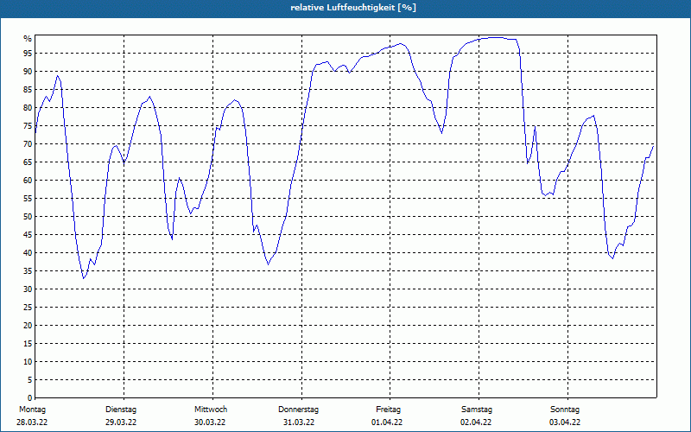
Task: Click the 'Sonntag' day label
Action: [x=565, y=410]
